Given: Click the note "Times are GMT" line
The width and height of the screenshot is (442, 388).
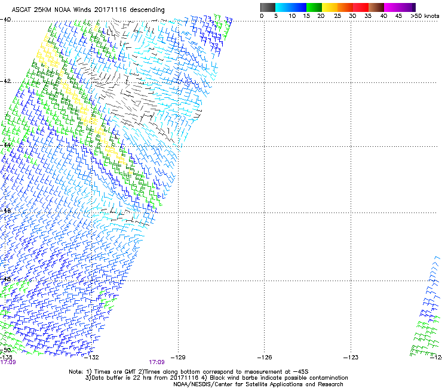Looking at the screenshot, I should 189,372.
